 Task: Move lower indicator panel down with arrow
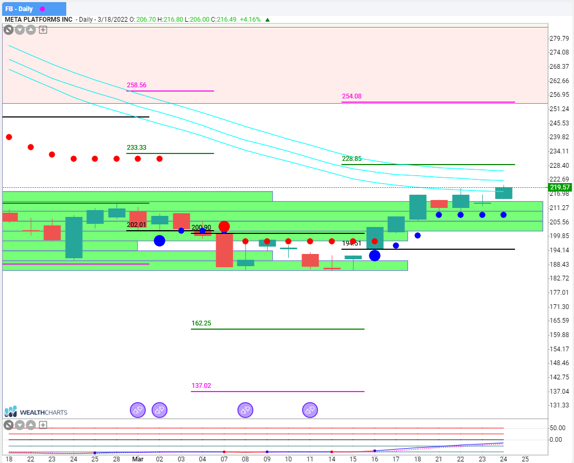pos(20,425)
